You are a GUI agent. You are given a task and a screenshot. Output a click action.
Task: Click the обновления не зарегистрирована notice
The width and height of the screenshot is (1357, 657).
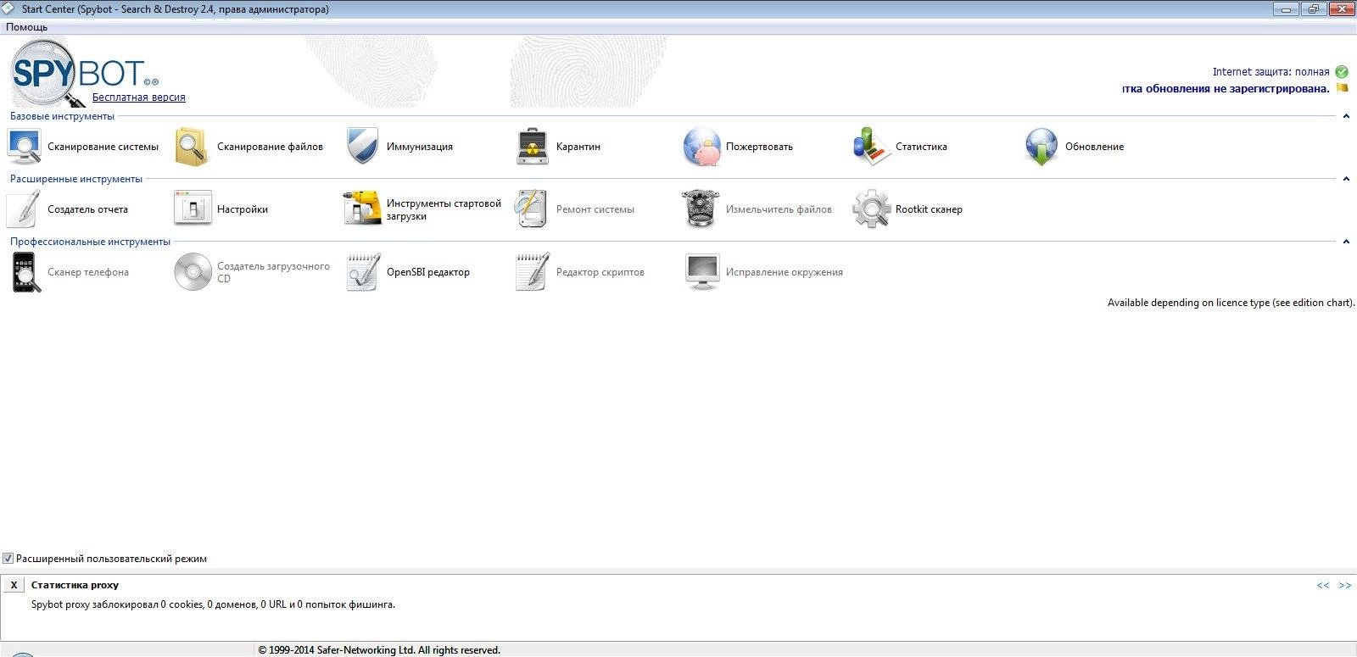click(1226, 89)
